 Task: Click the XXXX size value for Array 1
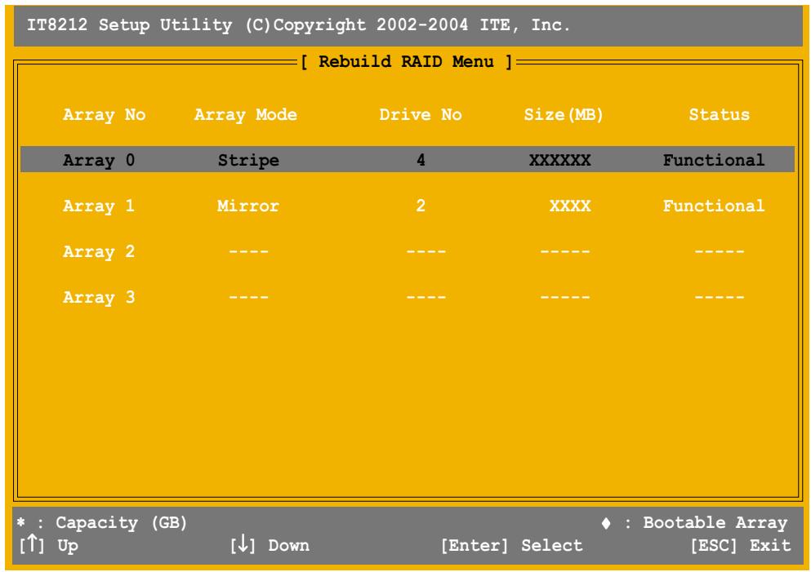(x=570, y=206)
